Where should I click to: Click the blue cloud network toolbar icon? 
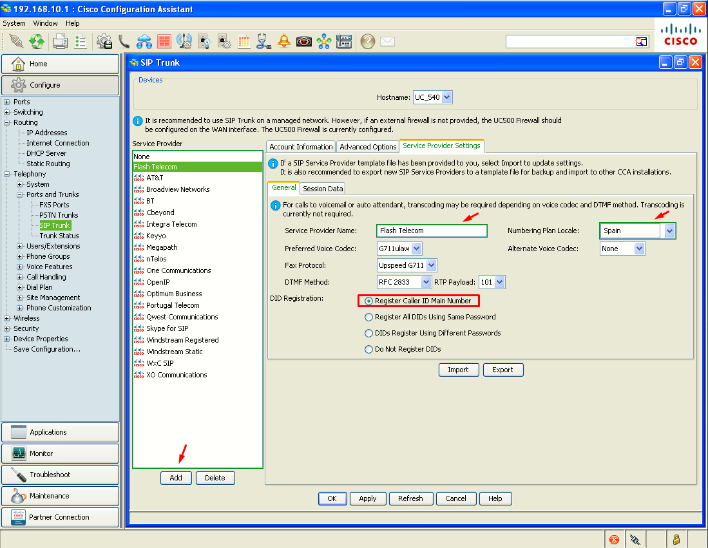(144, 41)
